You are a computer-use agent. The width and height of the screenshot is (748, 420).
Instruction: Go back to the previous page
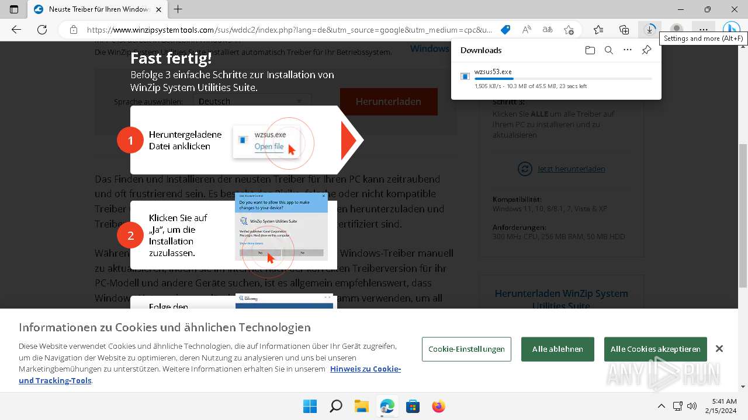pyautogui.click(x=16, y=30)
